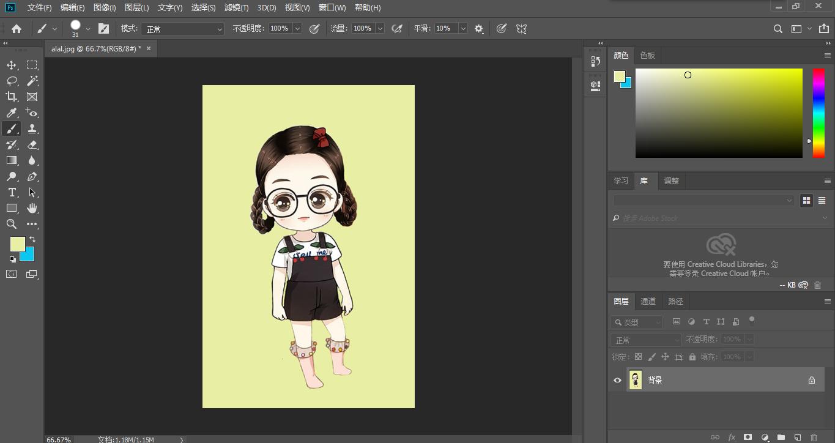Image resolution: width=835 pixels, height=443 pixels.
Task: Open the 滤镜(T) menu
Action: pos(236,7)
